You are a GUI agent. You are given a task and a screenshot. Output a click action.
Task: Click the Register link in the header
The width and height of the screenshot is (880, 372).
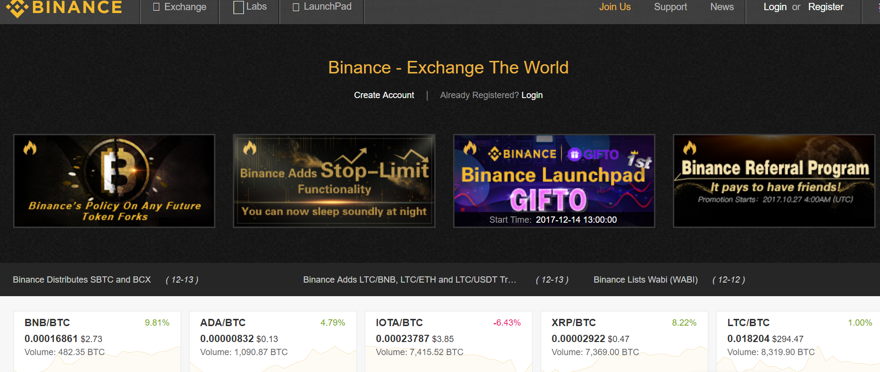[826, 7]
